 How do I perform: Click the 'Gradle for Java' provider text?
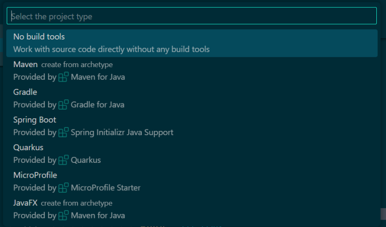[97, 104]
